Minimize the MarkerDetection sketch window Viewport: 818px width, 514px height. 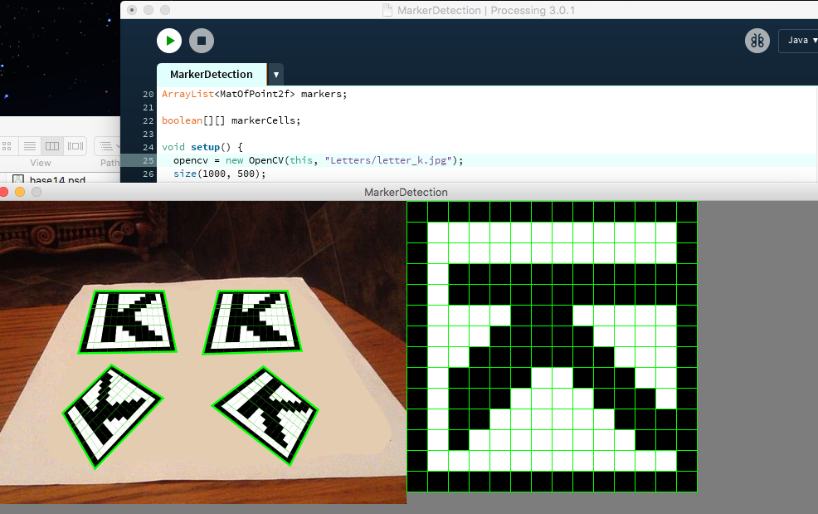pyautogui.click(x=21, y=192)
